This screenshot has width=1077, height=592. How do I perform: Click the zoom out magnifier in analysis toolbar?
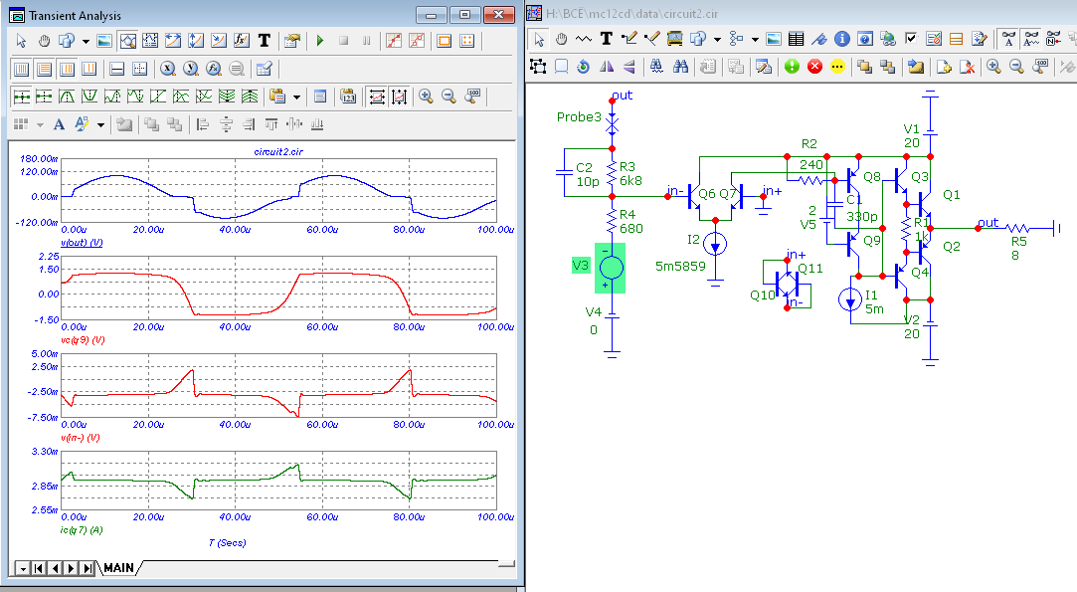[x=449, y=97]
